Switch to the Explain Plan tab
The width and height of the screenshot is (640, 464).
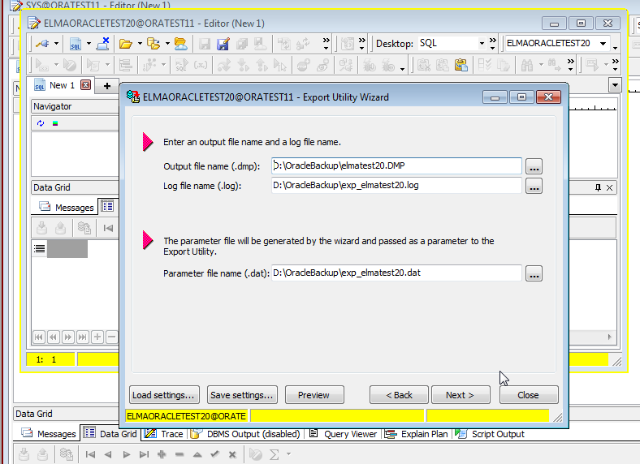pyautogui.click(x=417, y=434)
